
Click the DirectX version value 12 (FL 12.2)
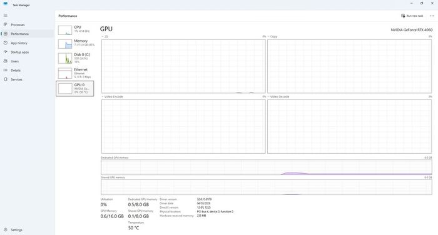point(203,207)
